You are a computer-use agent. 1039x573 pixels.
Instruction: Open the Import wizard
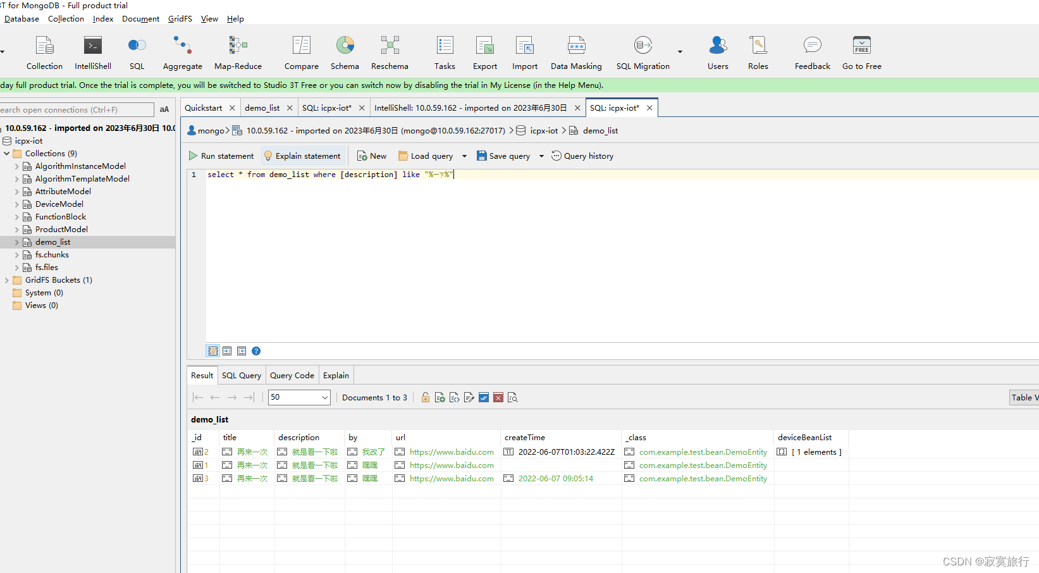click(525, 53)
